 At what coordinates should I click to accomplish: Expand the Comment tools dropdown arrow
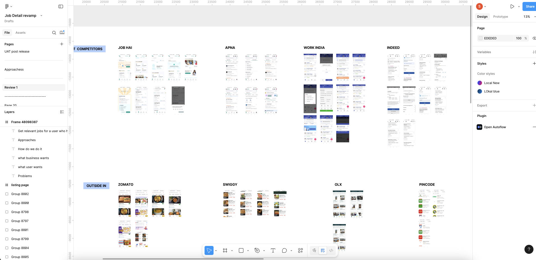[291, 250]
